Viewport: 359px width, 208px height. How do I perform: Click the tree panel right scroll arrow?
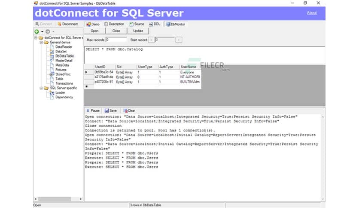(x=81, y=199)
